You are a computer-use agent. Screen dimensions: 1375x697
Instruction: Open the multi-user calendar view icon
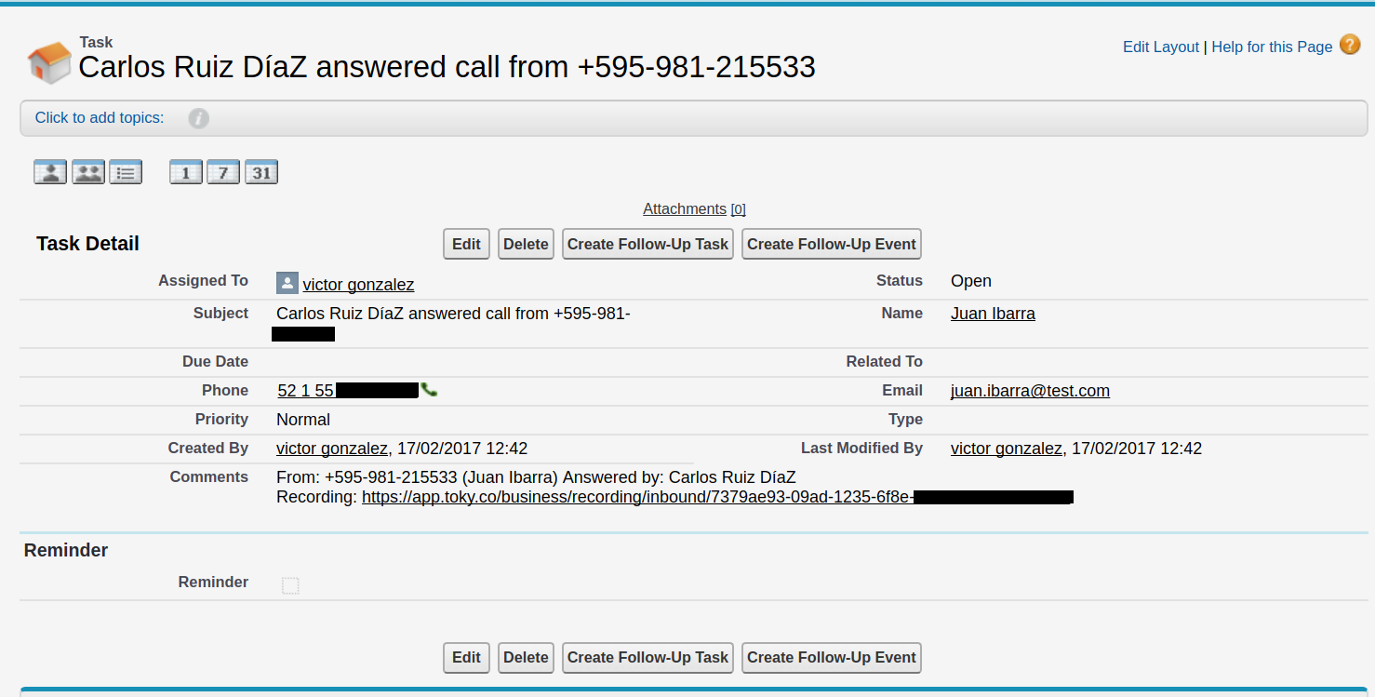(88, 172)
